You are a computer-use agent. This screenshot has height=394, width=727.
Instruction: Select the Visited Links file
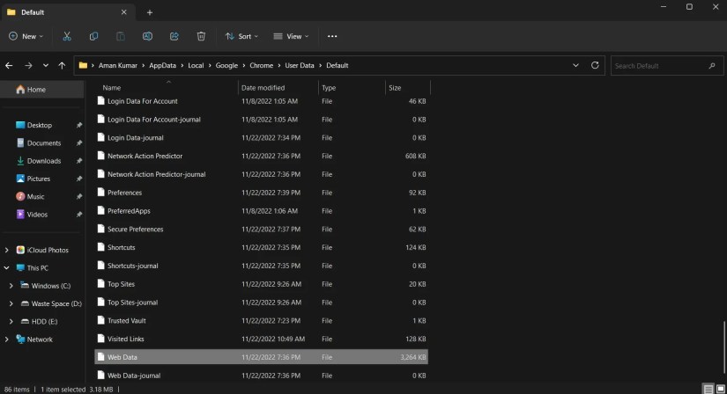[261, 339]
